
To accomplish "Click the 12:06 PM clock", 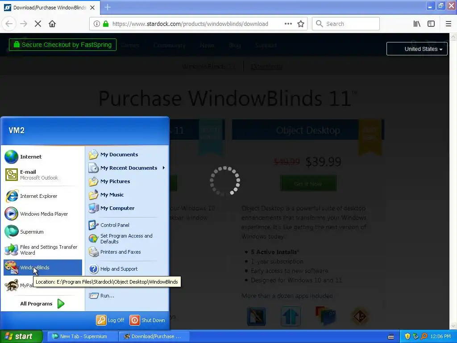I will click(440, 337).
